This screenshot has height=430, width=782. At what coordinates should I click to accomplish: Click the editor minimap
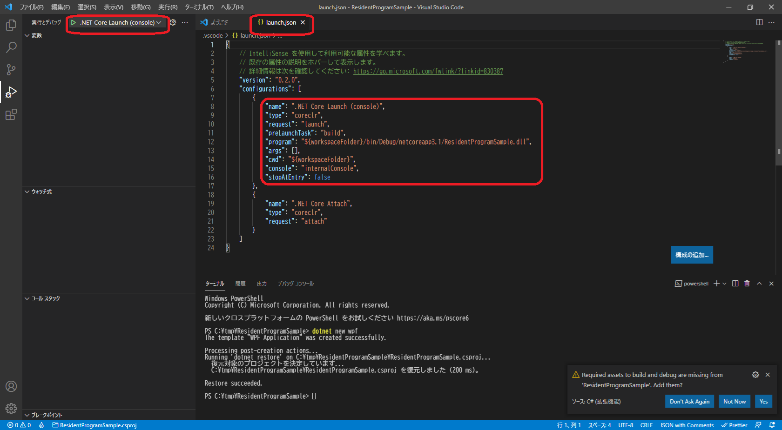748,52
